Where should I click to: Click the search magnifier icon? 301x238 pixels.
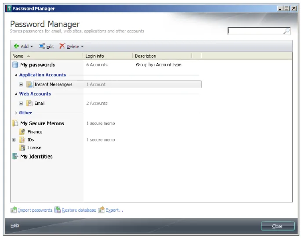pos(286,31)
